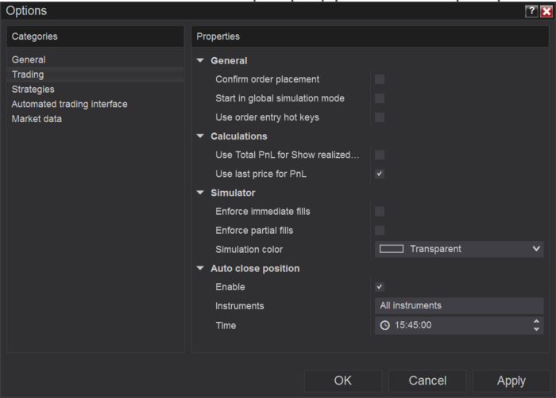Image resolution: width=556 pixels, height=398 pixels.
Task: Collapse the Calculations section
Action: [201, 136]
